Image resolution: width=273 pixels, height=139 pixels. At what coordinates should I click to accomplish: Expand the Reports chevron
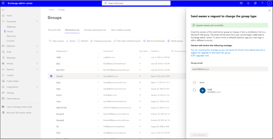(x=37, y=69)
